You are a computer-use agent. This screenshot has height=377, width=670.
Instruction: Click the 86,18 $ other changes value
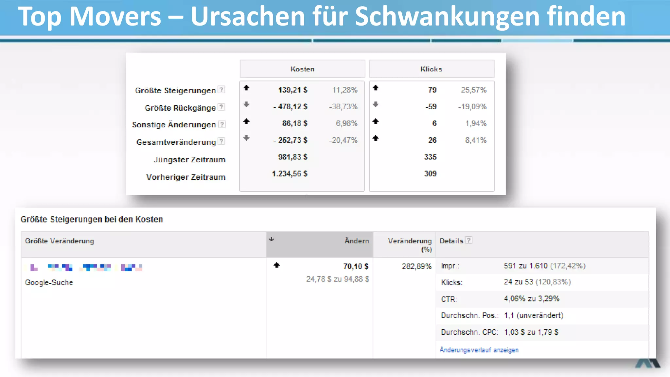(x=295, y=123)
